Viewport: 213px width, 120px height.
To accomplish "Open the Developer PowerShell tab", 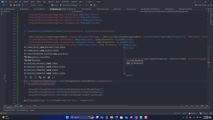I will 185,9.
